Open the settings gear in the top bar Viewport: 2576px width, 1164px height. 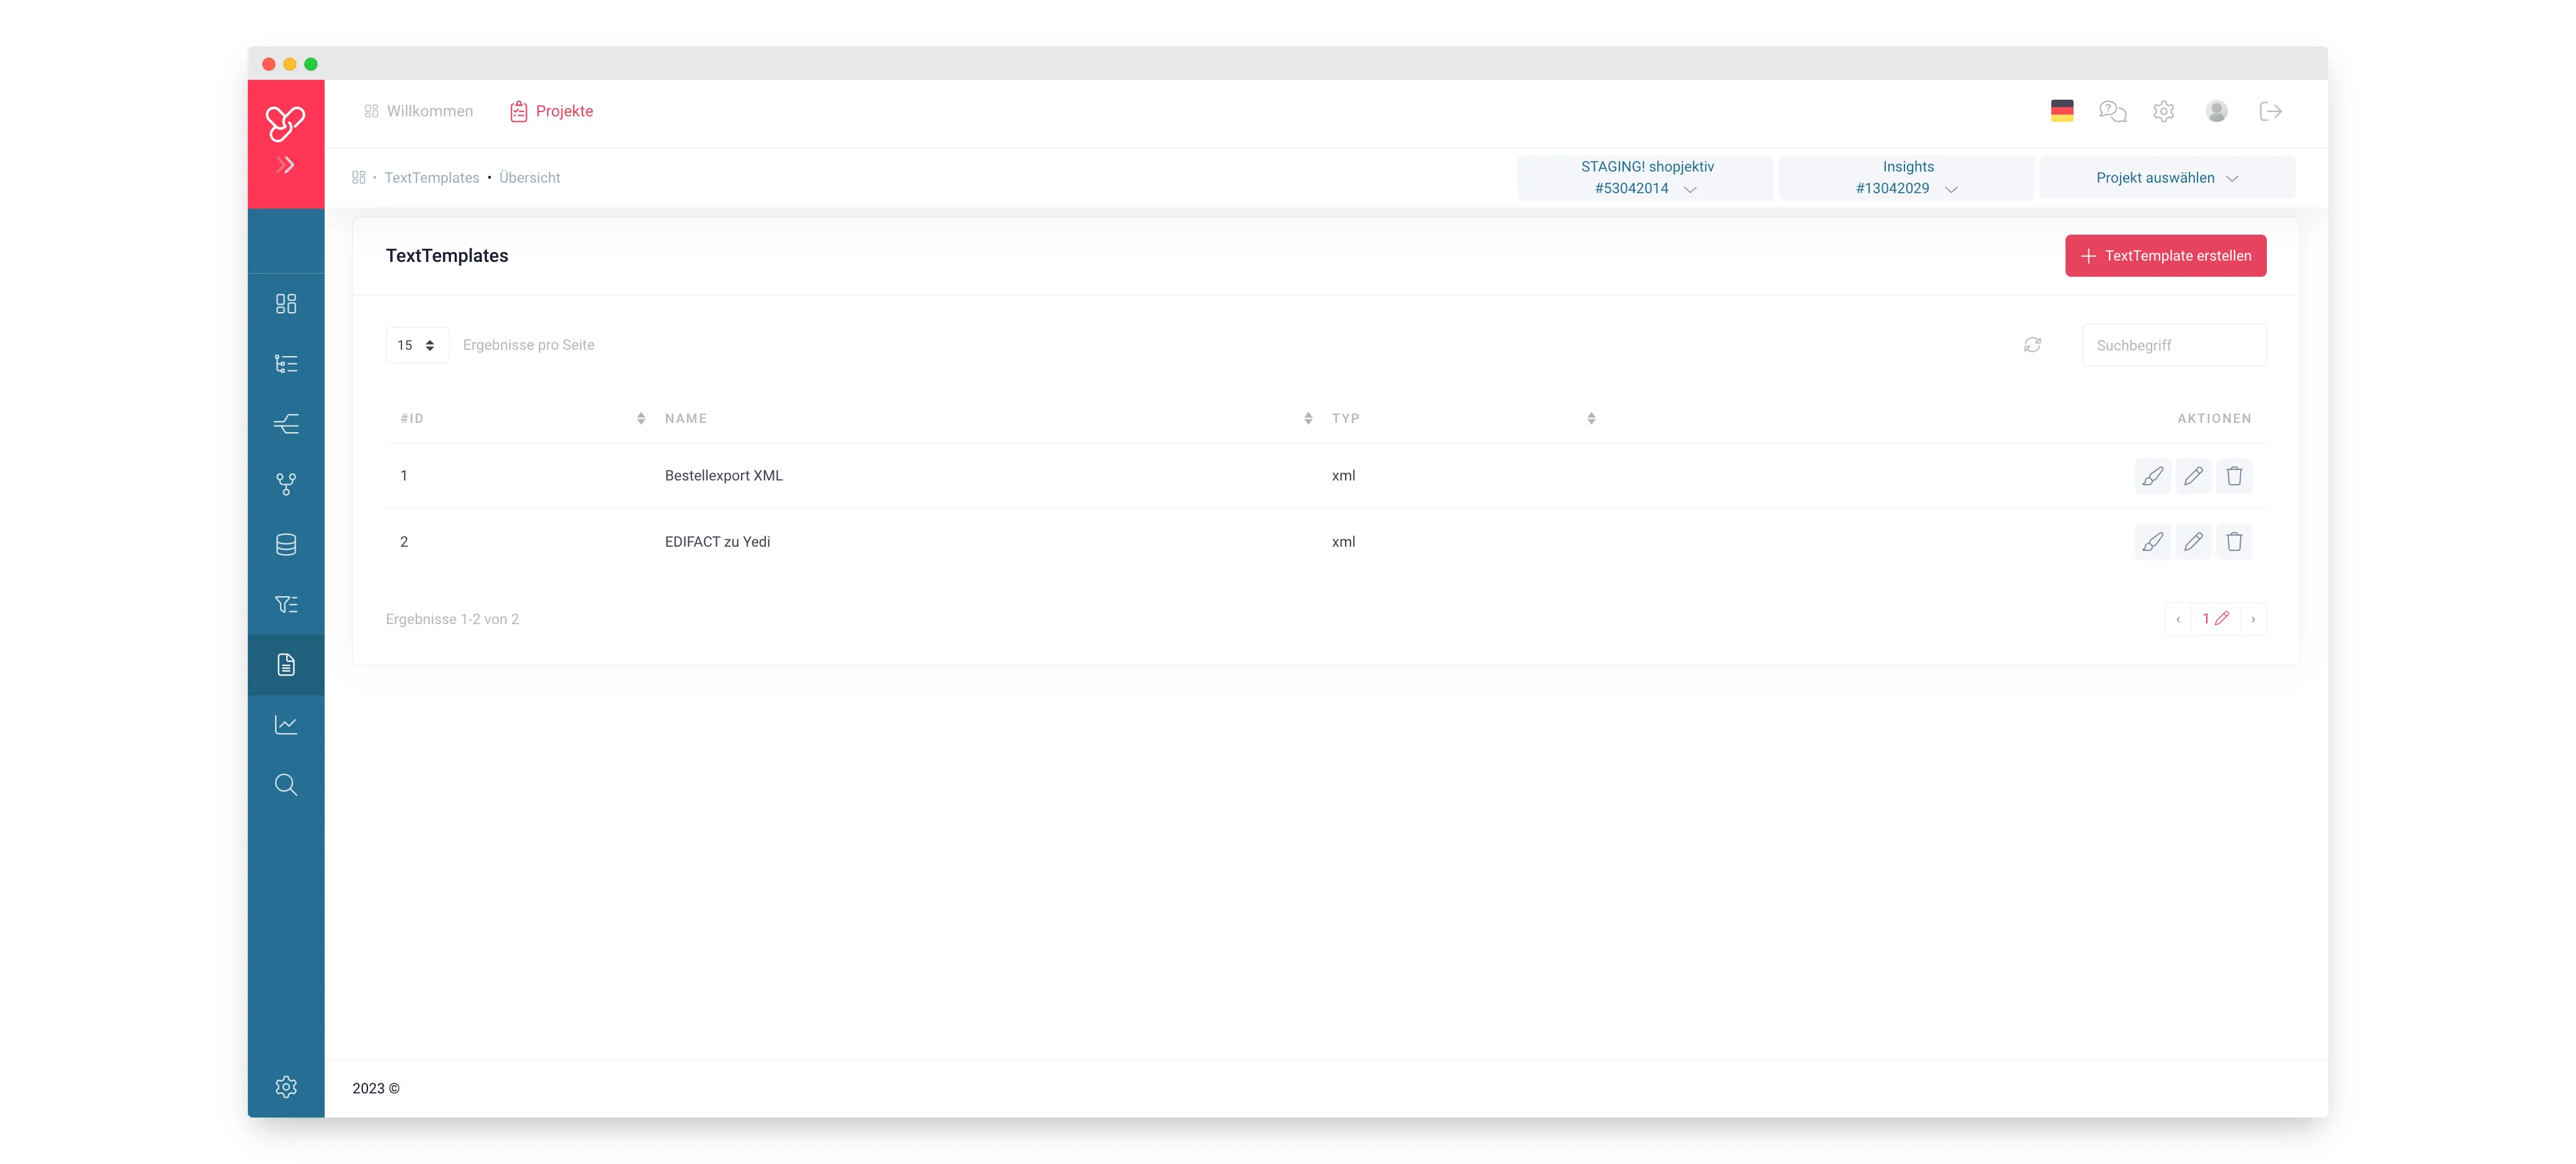point(2163,111)
